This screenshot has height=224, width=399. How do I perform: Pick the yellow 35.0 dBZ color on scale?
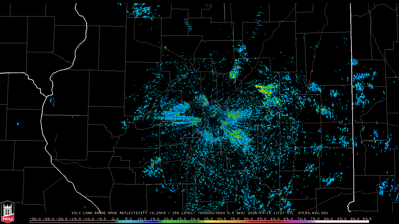(209, 222)
